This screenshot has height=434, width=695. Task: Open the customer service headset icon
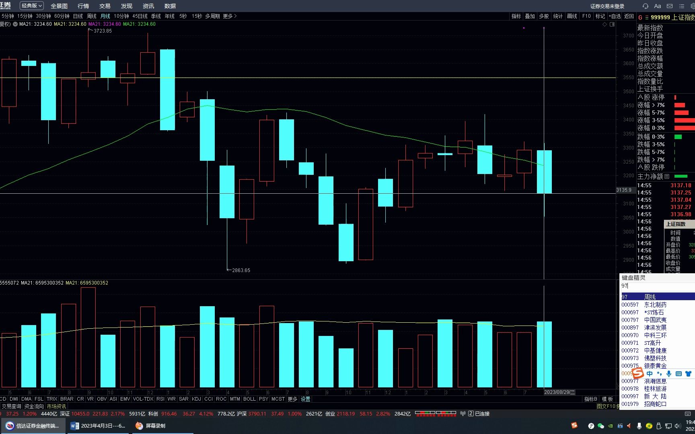coord(646,6)
